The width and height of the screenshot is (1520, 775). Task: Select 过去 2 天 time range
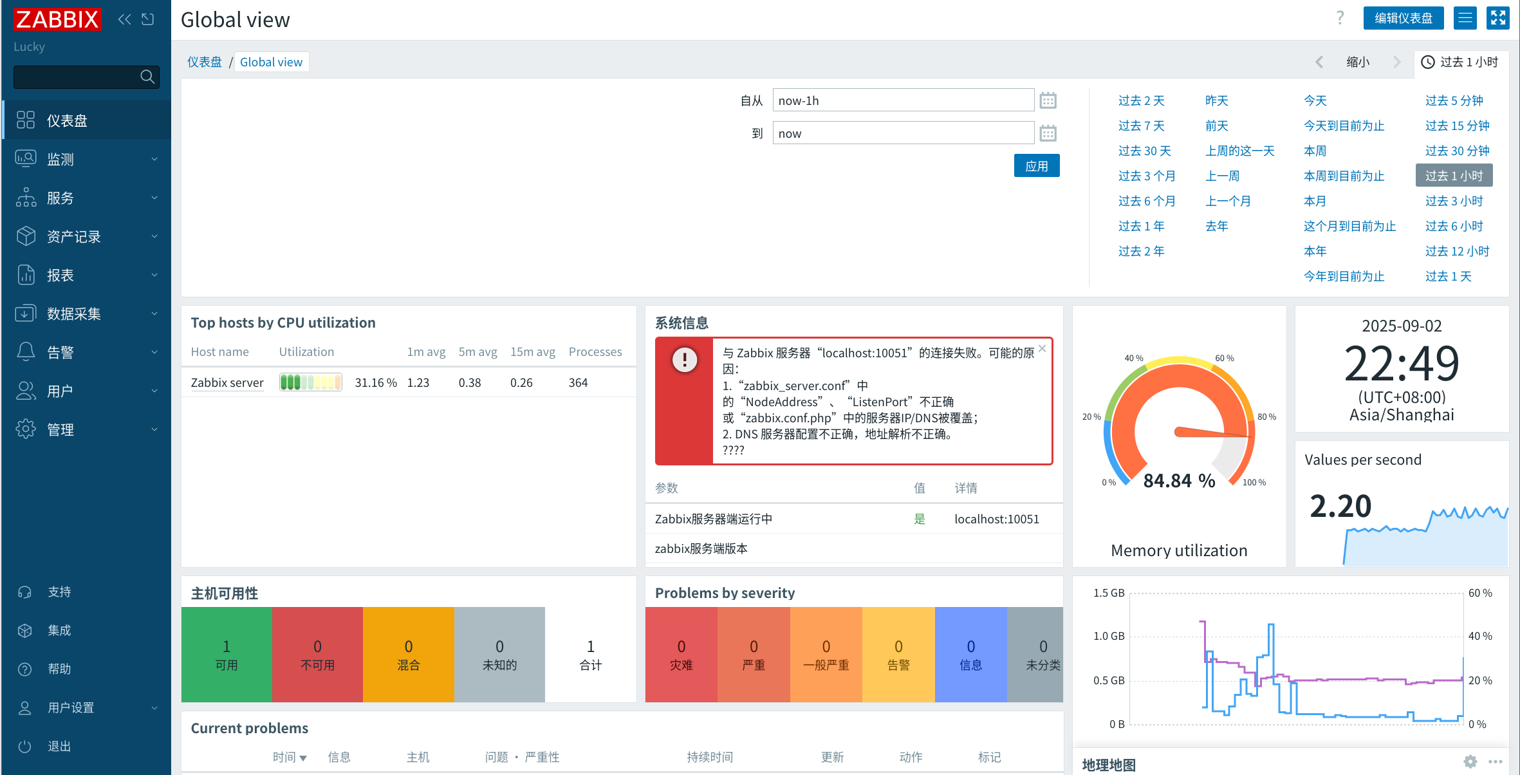[1142, 100]
